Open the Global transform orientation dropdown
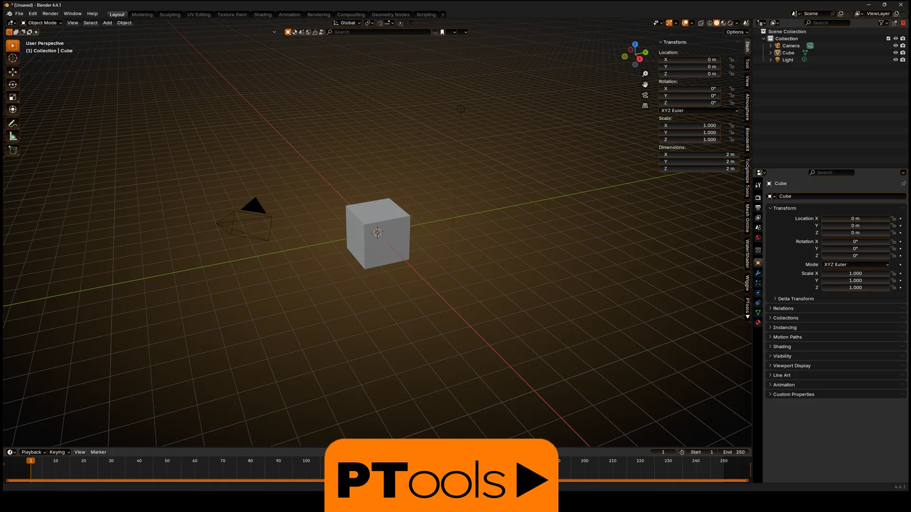 click(347, 23)
